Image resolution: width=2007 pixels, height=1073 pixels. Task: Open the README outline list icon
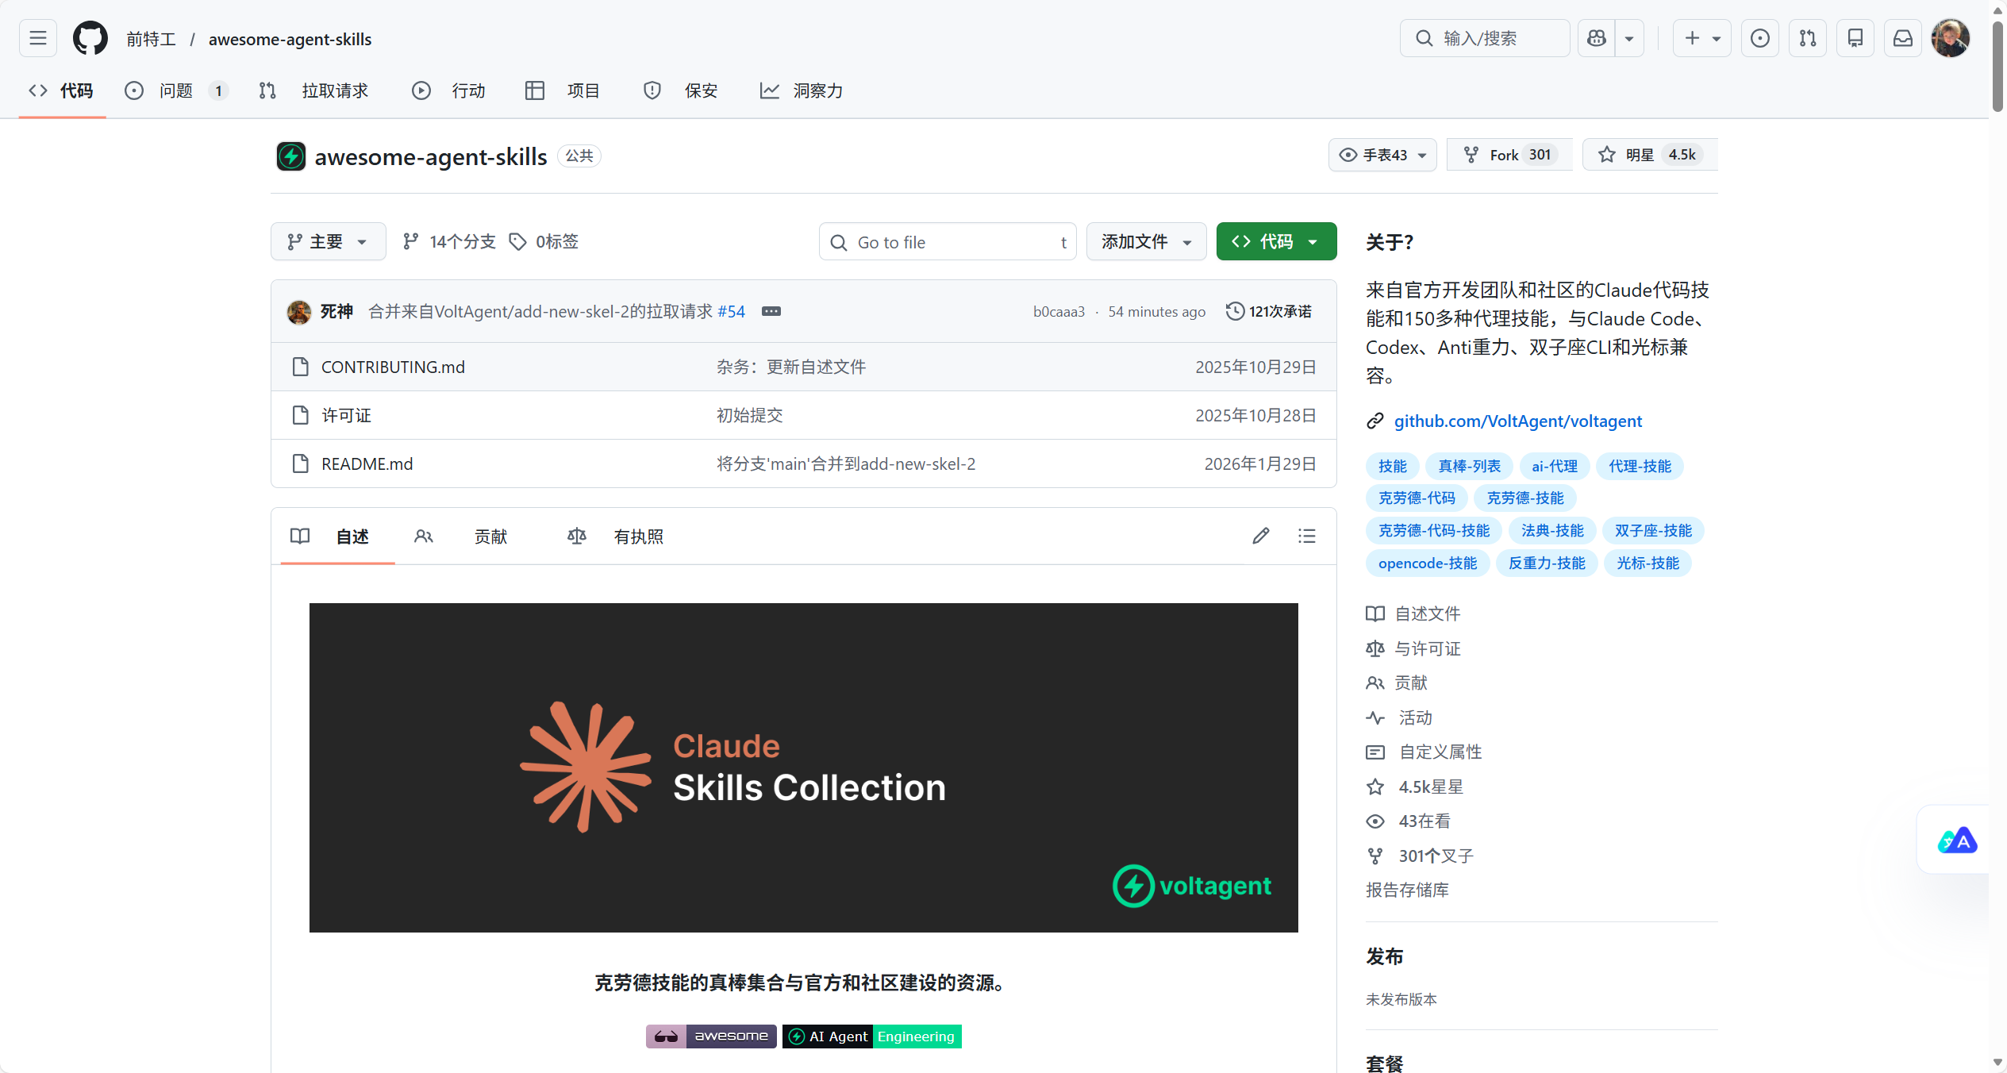tap(1306, 536)
